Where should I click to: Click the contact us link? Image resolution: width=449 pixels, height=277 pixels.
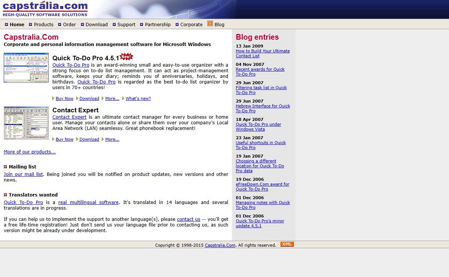189,219
